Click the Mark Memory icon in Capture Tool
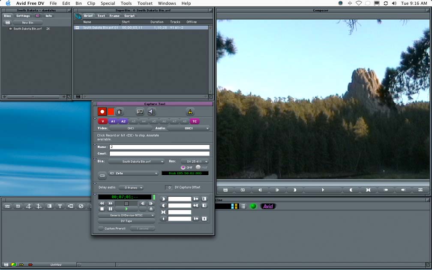The image size is (432, 270). [x=163, y=219]
